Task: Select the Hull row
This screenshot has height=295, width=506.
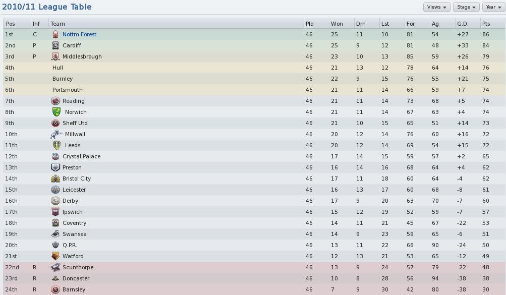Action: (253, 68)
